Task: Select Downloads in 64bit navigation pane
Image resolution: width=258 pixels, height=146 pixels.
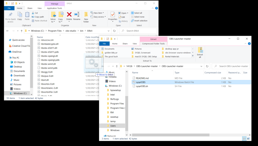Action: (17, 76)
